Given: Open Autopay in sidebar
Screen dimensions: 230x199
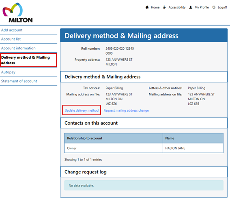Looking at the screenshot, I should [8, 72].
